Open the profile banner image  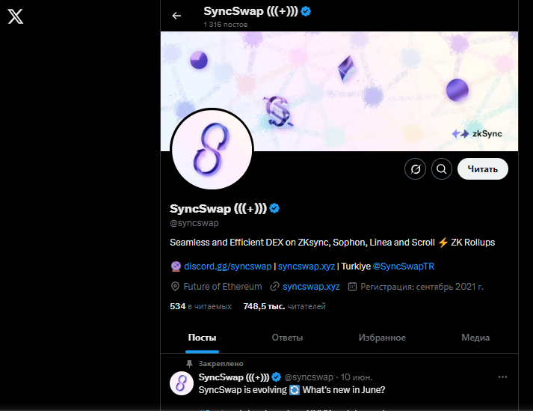pos(339,91)
